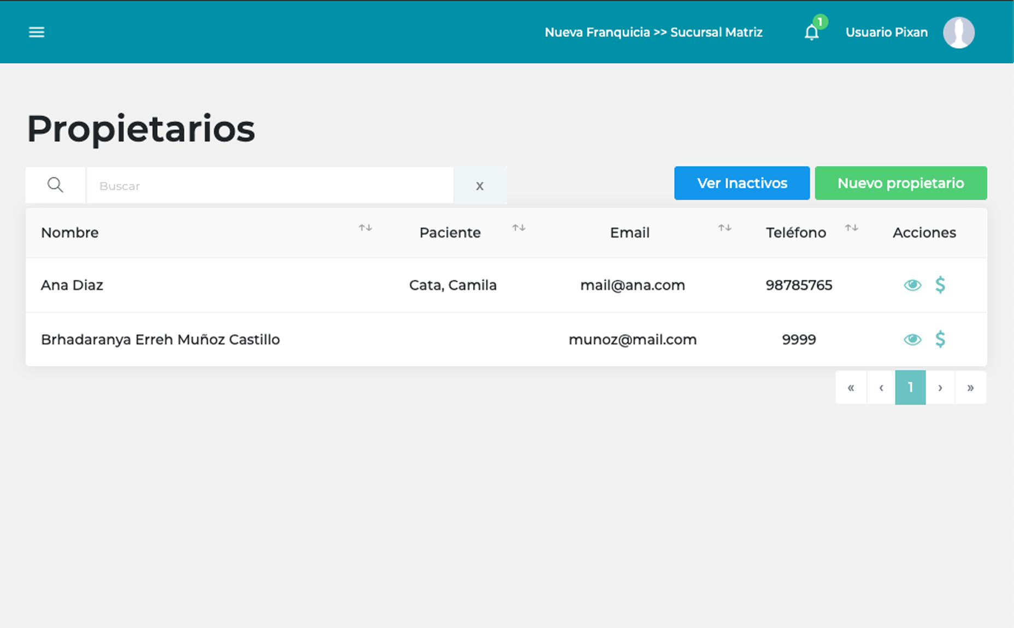Click the user avatar picture

point(958,33)
